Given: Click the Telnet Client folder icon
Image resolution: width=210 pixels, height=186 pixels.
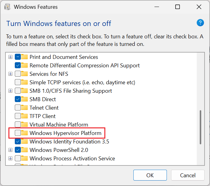Looking at the screenshot, I should pos(24,107).
